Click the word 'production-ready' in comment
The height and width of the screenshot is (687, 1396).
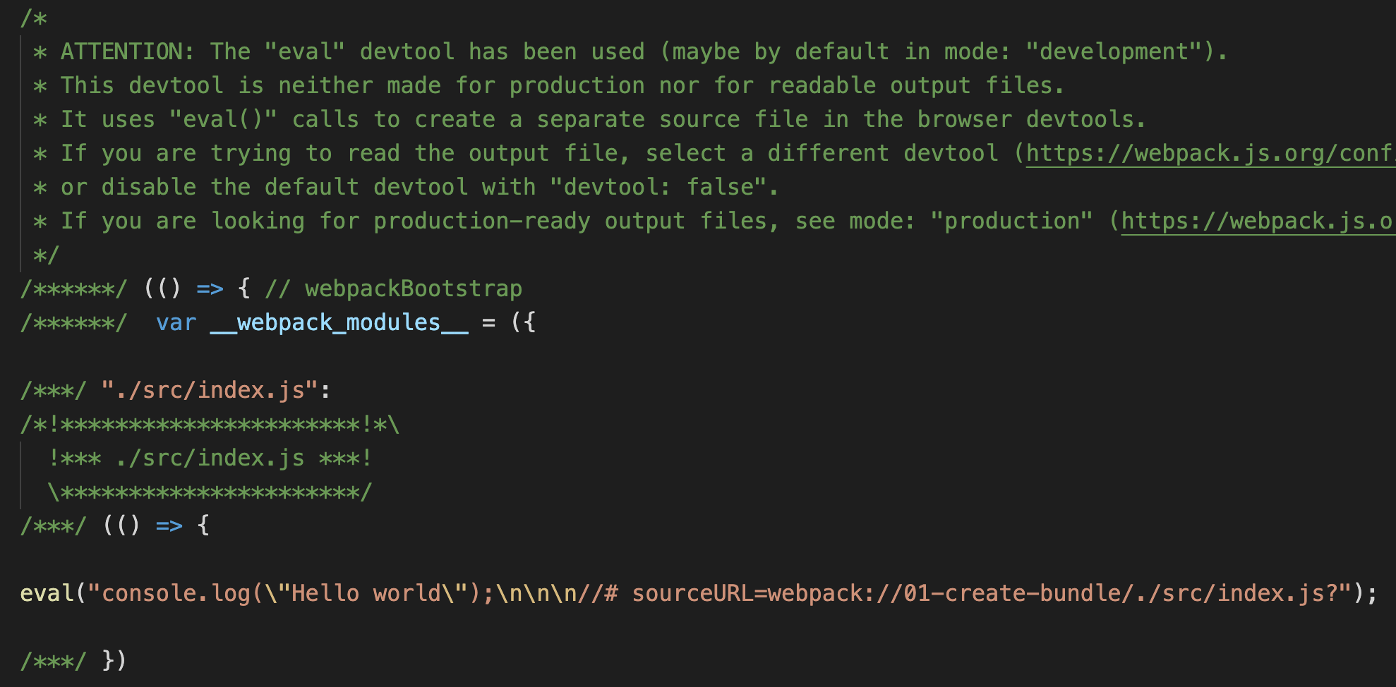(481, 221)
